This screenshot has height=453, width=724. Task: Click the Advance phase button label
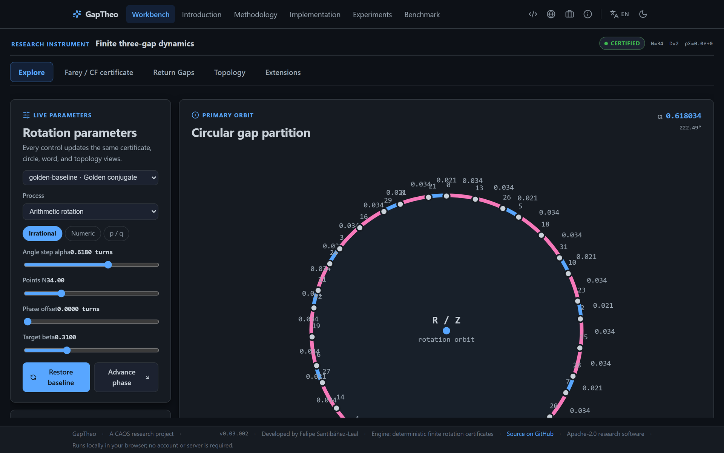point(122,377)
